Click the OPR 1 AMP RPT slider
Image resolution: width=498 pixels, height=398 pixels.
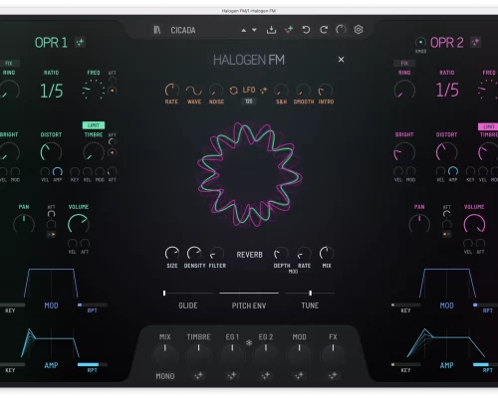point(93,364)
